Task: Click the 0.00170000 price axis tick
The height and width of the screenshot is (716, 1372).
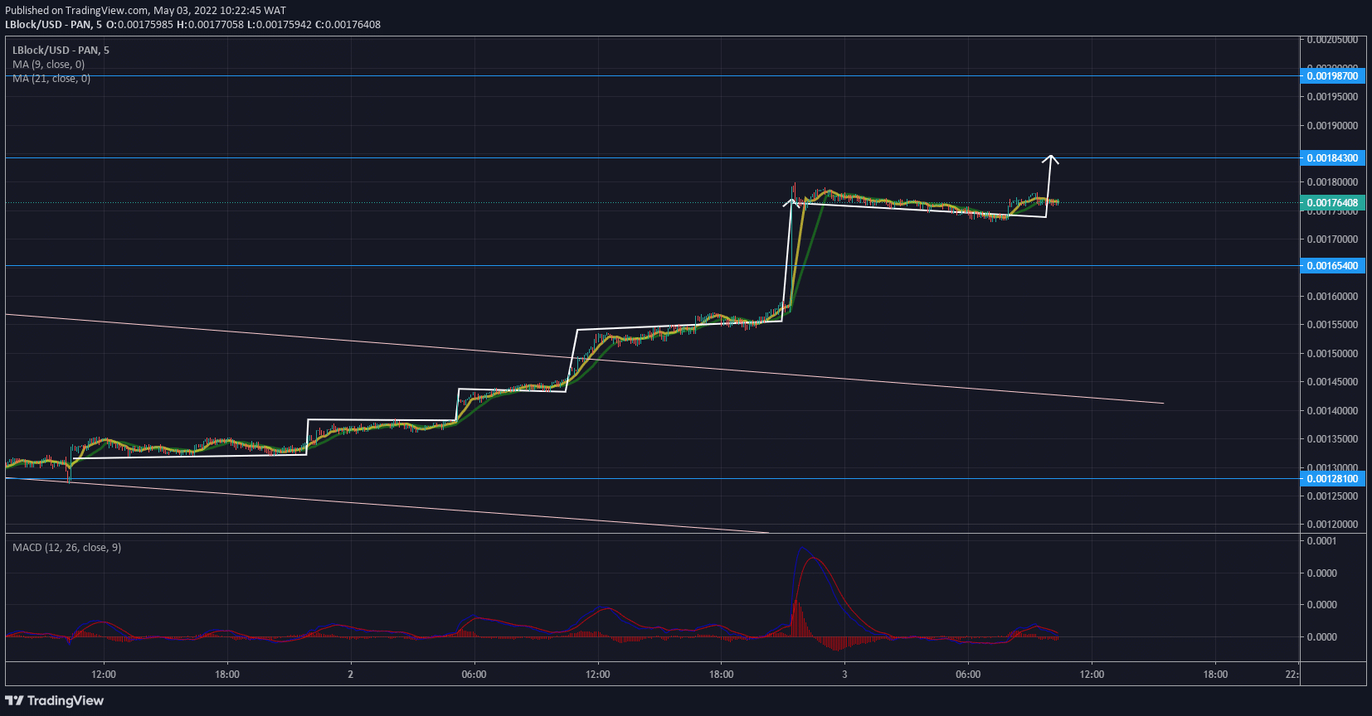Action: 1332,239
